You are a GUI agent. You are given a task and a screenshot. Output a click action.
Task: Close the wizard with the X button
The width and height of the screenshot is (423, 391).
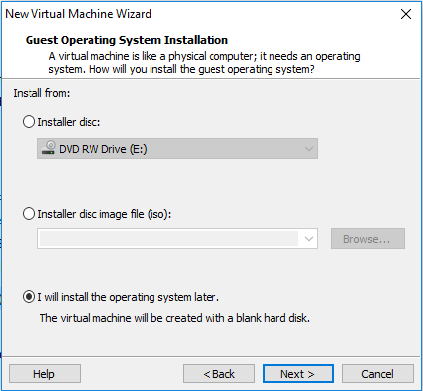coord(406,14)
